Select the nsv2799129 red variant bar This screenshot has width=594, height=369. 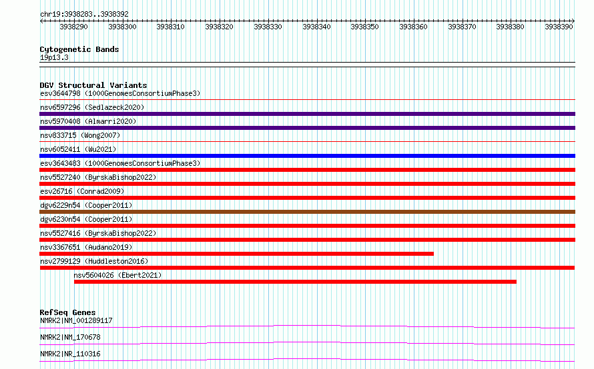[307, 268]
